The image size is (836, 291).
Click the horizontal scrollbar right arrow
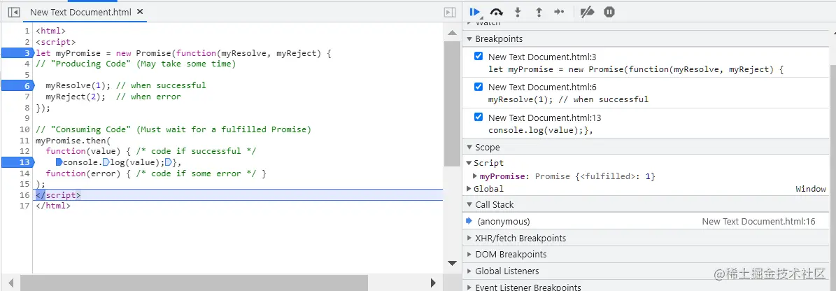pyautogui.click(x=434, y=282)
